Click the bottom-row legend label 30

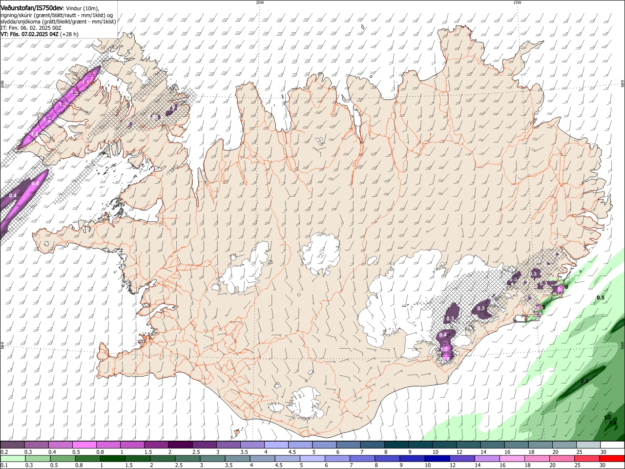(x=603, y=466)
